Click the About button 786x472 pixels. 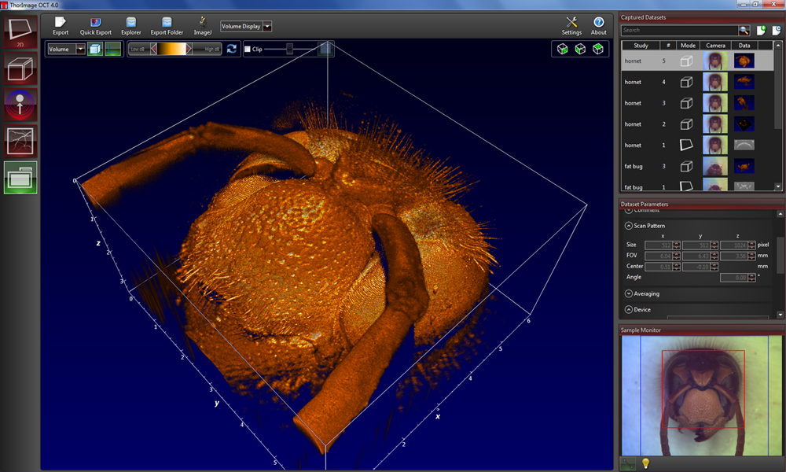[x=599, y=25]
